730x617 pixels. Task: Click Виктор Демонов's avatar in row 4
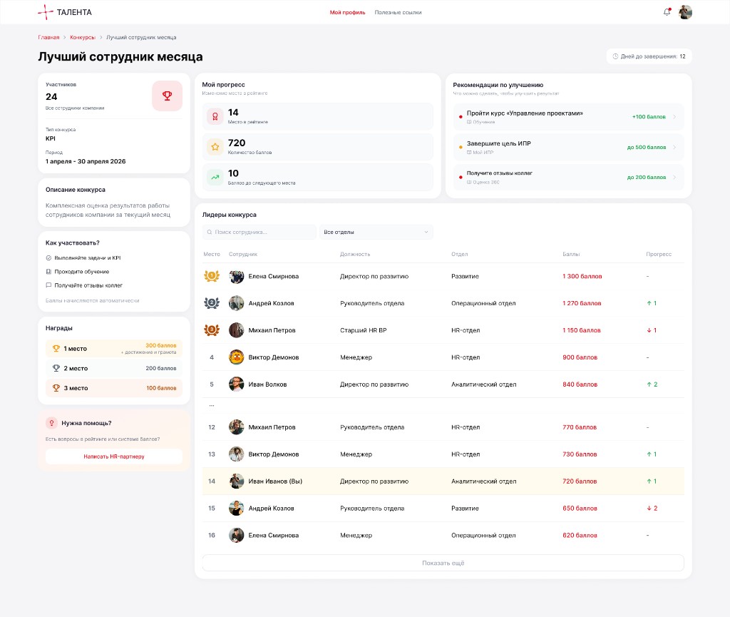pos(237,357)
